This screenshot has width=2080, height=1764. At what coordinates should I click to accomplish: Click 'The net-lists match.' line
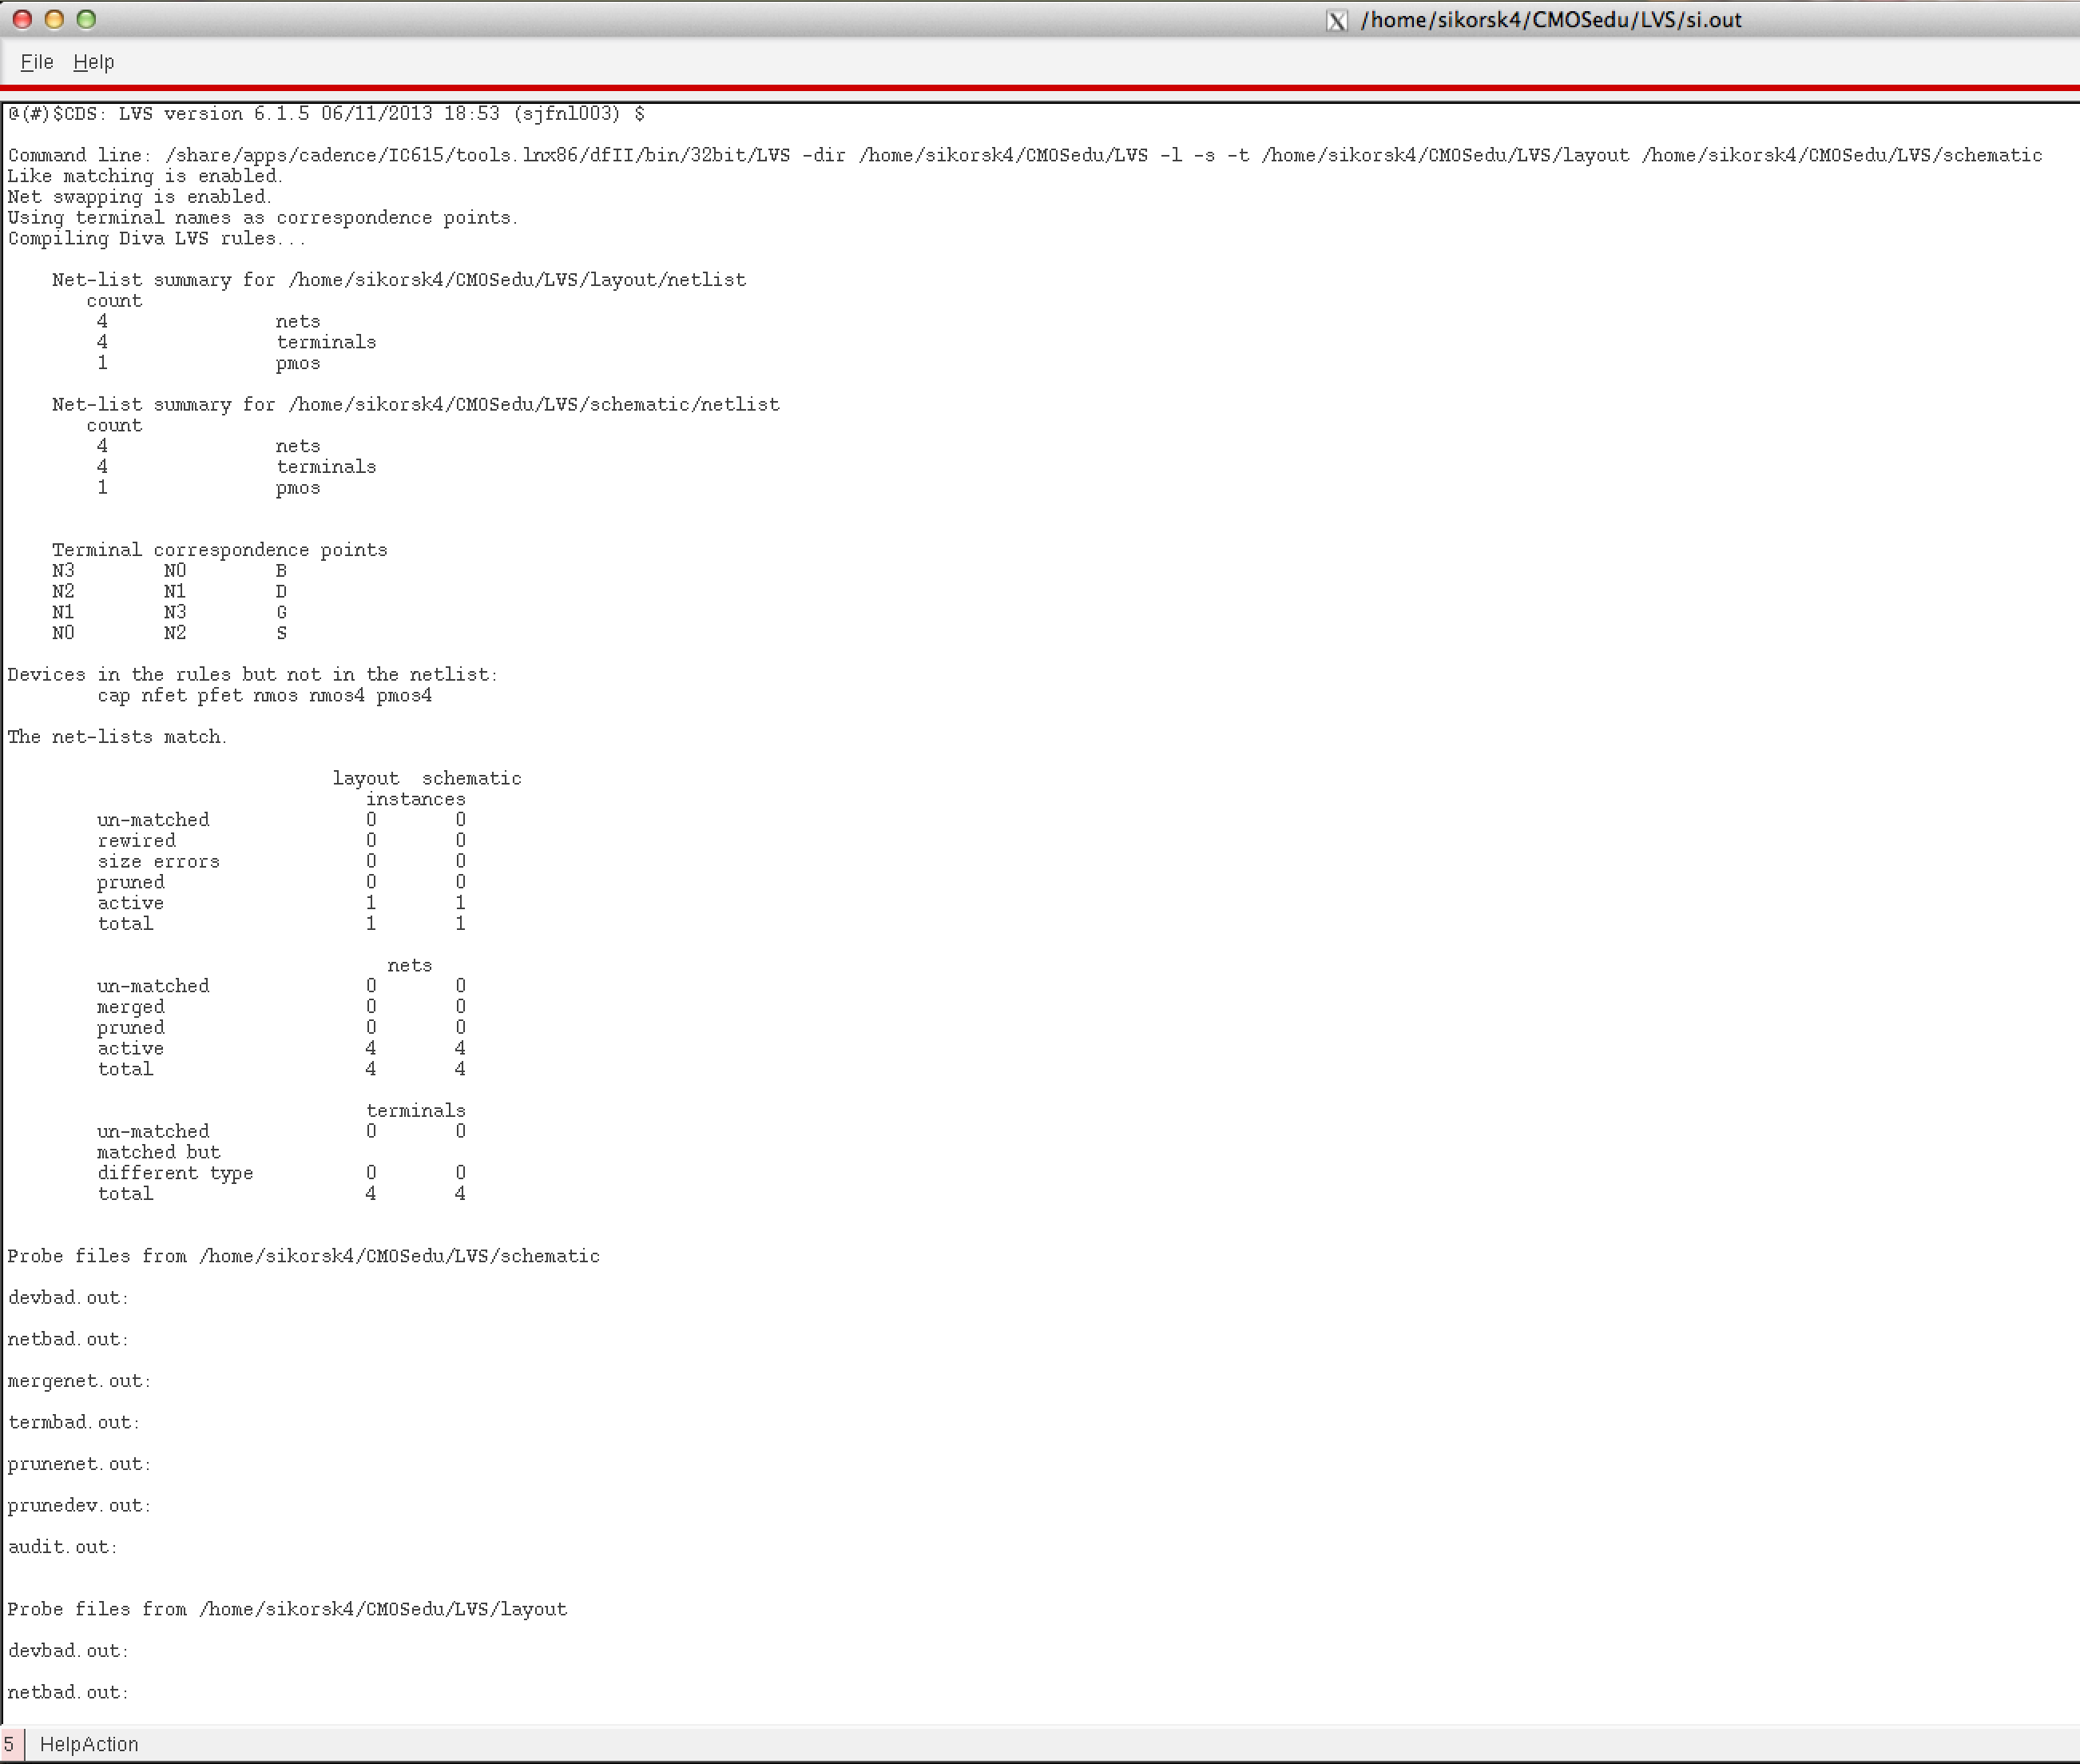pyautogui.click(x=117, y=737)
